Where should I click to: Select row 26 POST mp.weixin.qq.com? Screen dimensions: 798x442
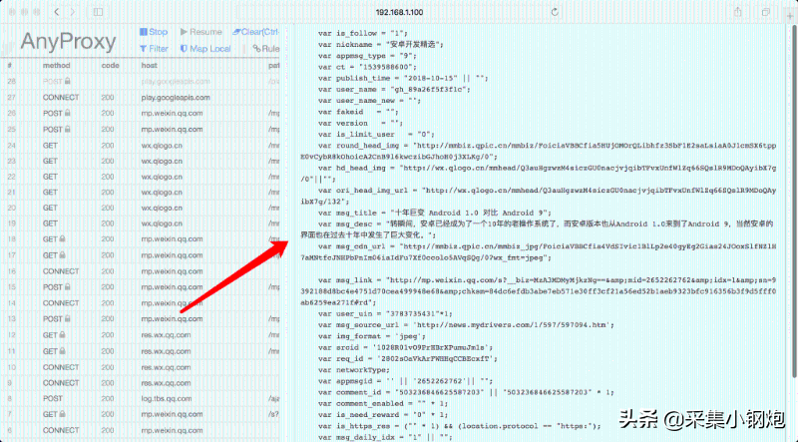(x=140, y=113)
